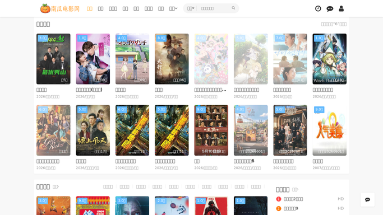Expand the last nav menu with chevron
383x215 pixels.
click(173, 8)
